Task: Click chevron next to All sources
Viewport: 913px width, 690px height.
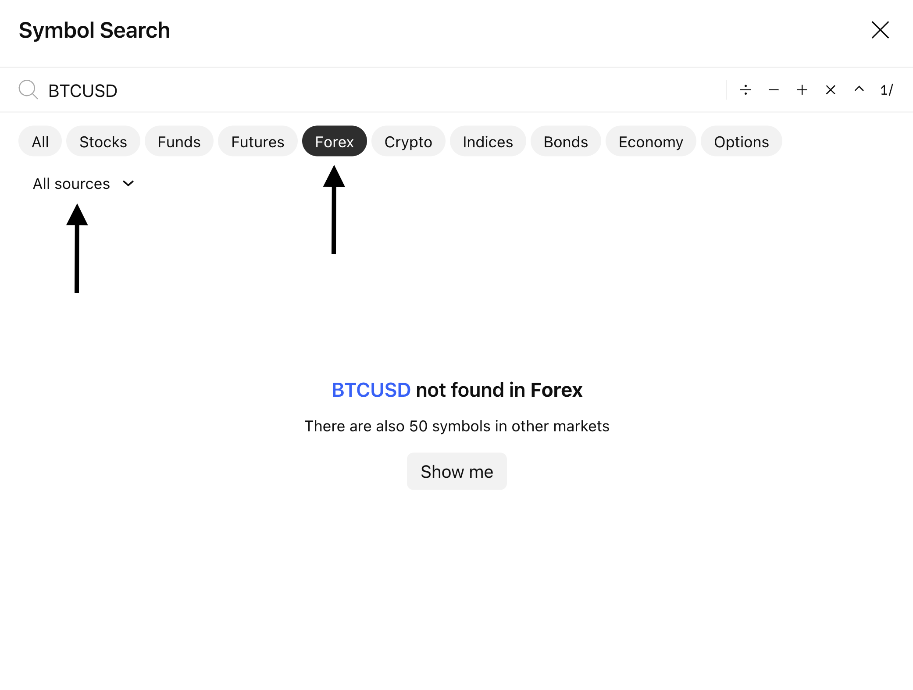Action: click(128, 183)
